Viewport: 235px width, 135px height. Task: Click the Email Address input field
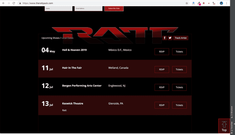(x=89, y=8)
